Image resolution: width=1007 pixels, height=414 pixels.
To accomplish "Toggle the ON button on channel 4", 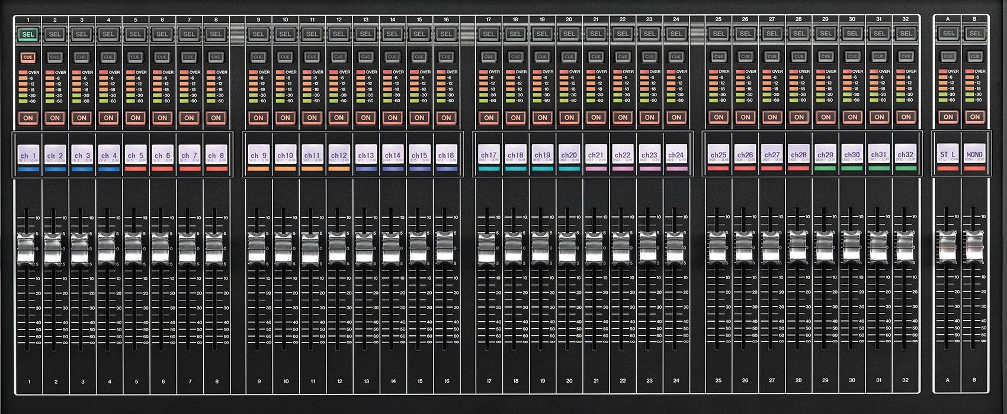I will (108, 118).
